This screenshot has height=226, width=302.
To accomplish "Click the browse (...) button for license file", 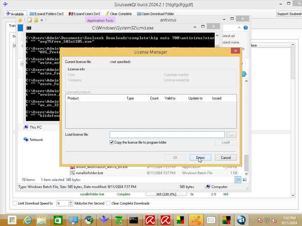I will pyautogui.click(x=231, y=135).
